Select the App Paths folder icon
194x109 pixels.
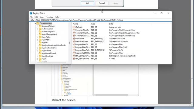tap(40, 37)
